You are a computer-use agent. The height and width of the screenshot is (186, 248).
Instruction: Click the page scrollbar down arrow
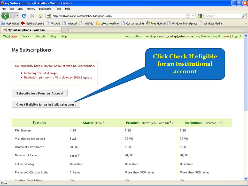[246, 179]
